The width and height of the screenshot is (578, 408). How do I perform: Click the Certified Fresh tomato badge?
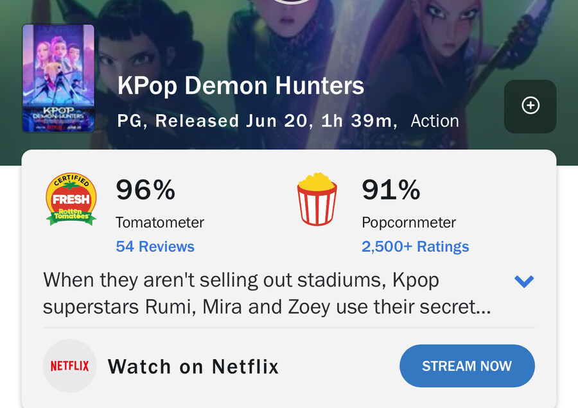(71, 199)
